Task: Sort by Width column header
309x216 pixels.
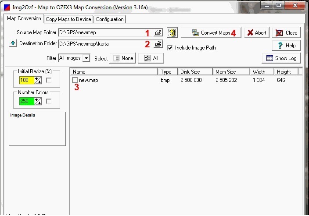Action: (x=262, y=72)
